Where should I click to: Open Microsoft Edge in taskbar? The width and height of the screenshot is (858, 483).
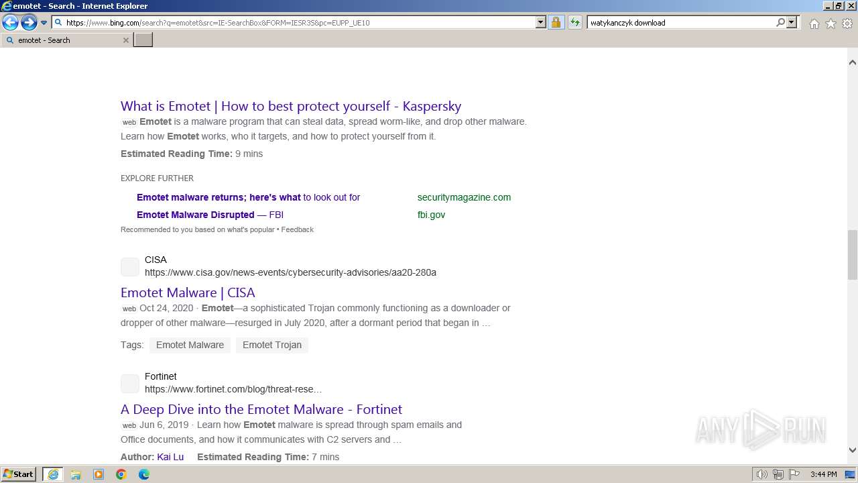(x=144, y=474)
